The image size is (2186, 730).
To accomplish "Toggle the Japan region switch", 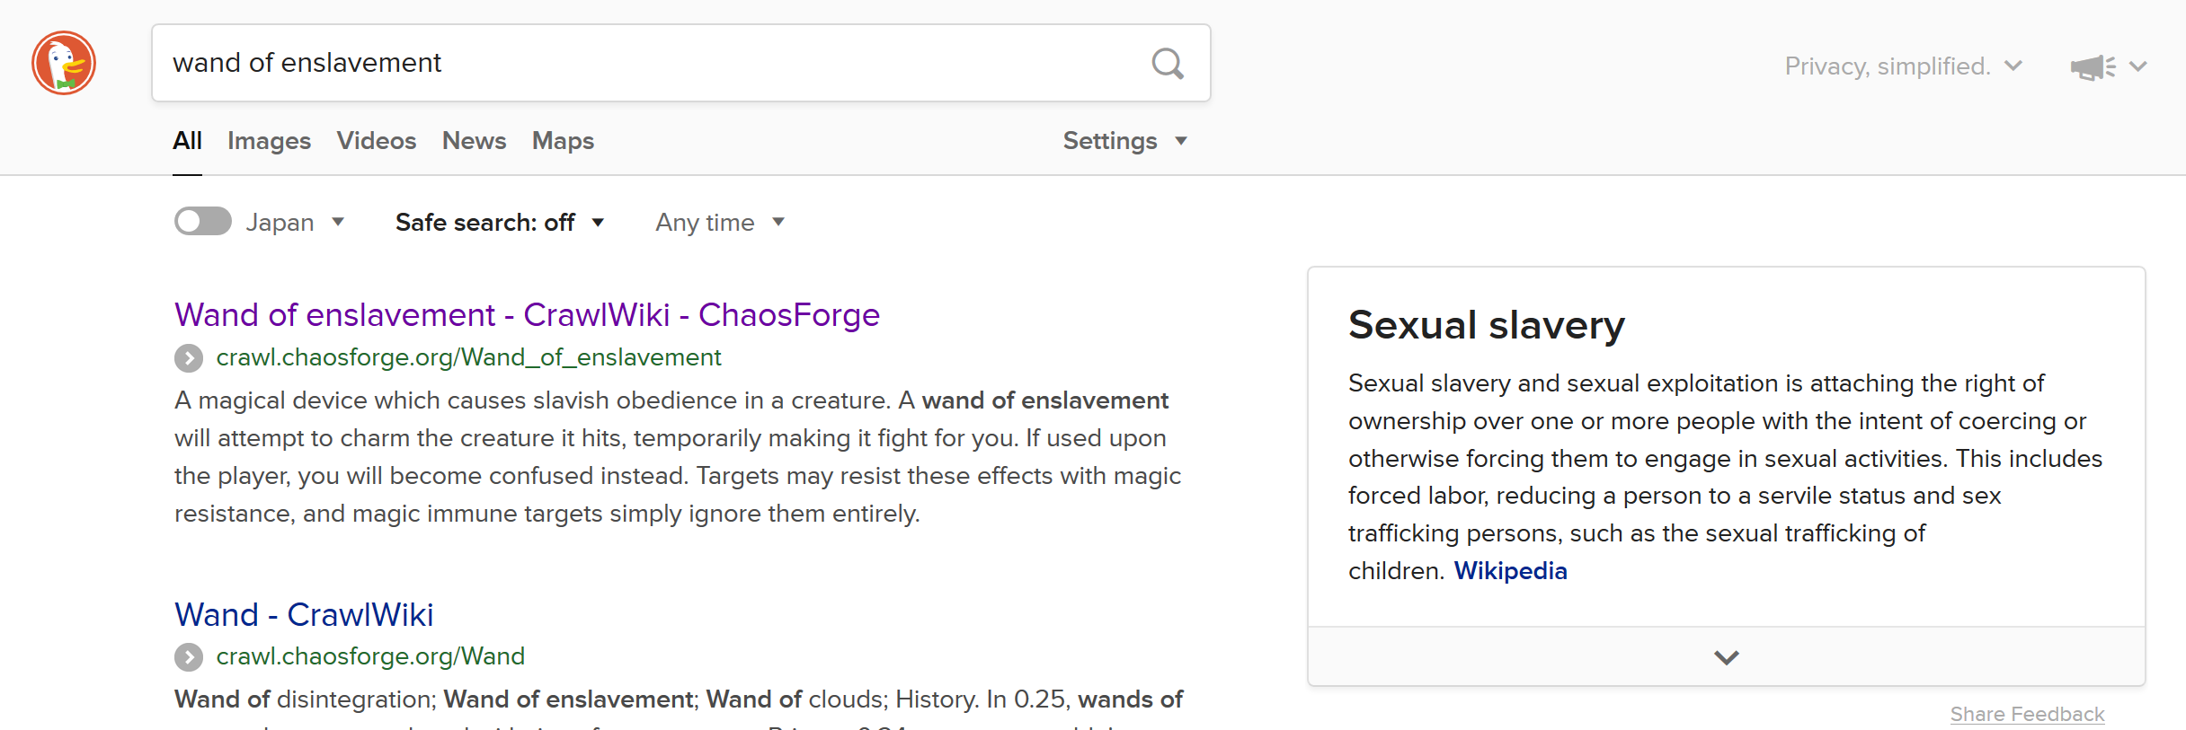I will coord(203,222).
